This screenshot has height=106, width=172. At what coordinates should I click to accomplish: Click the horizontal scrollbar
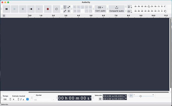98,92
